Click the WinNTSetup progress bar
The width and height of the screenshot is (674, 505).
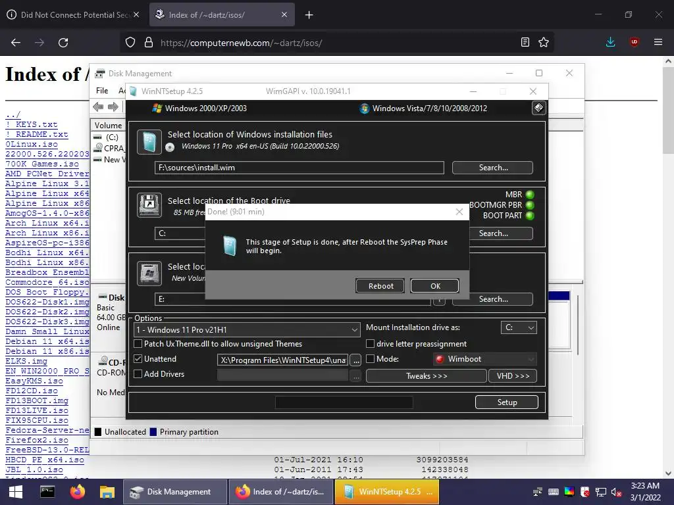point(344,402)
